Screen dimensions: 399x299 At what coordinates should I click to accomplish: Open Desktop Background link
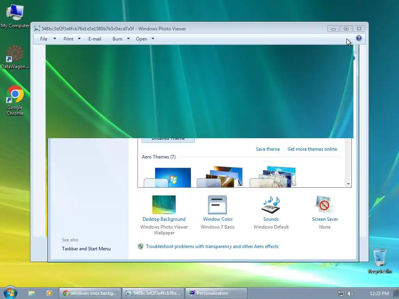tap(164, 219)
